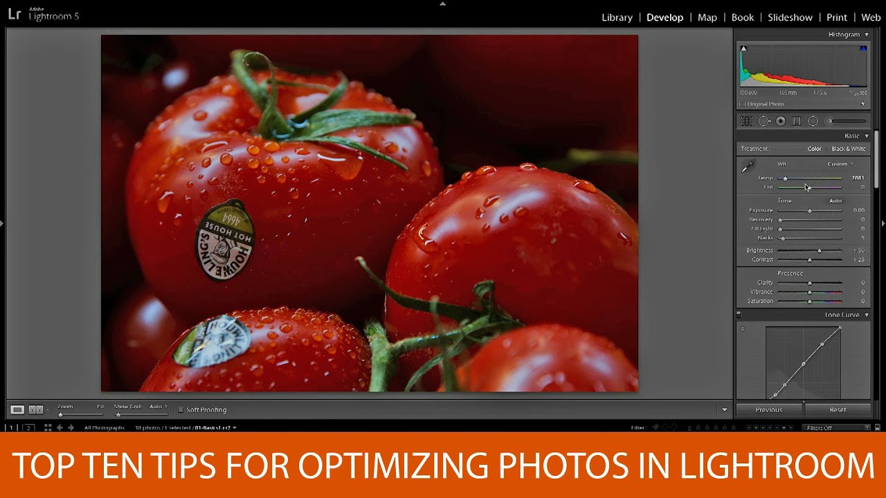Click the Exposure slider handle
The image size is (886, 498).
(810, 210)
